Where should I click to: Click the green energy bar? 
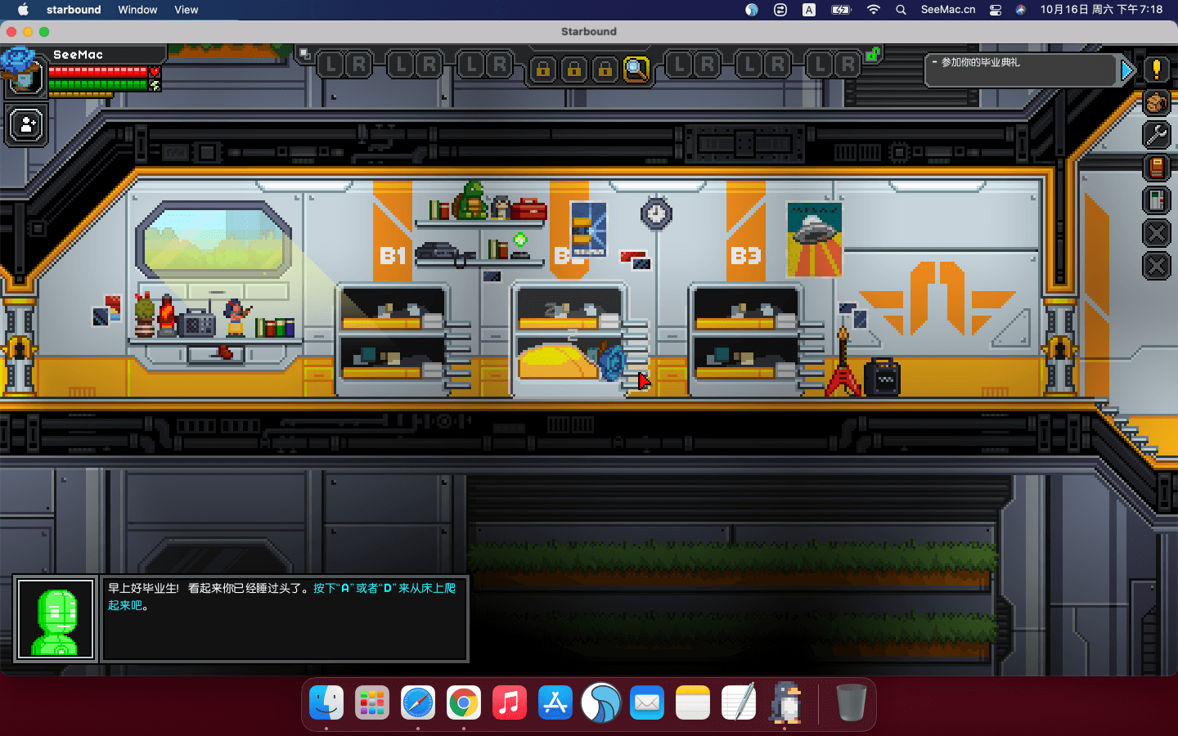(x=97, y=84)
